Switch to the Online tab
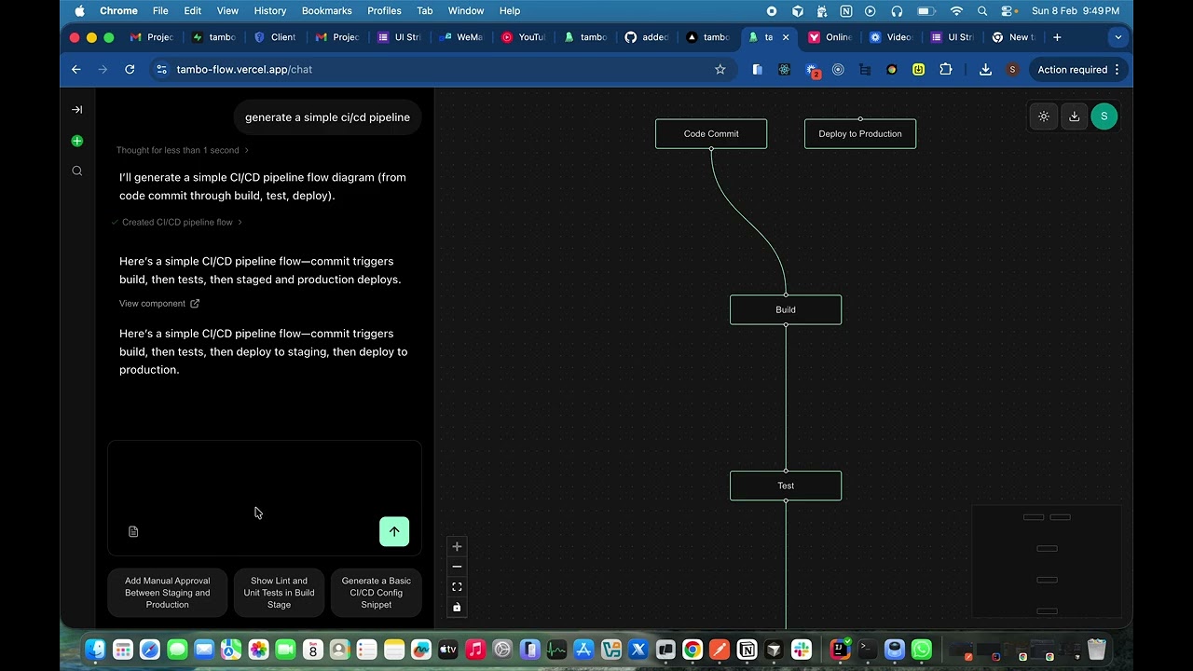The image size is (1193, 671). (830, 37)
